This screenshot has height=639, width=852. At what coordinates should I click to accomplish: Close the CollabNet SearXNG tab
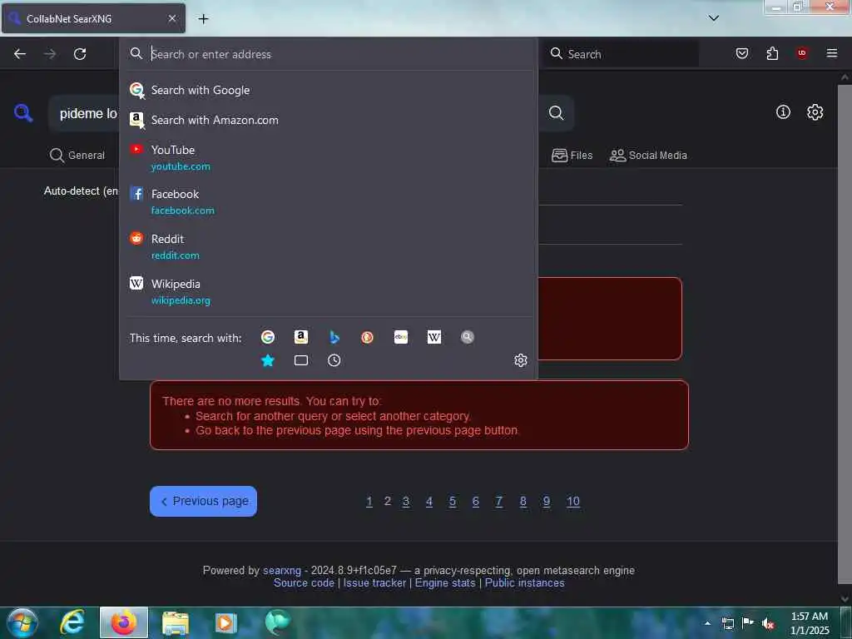[x=172, y=18]
